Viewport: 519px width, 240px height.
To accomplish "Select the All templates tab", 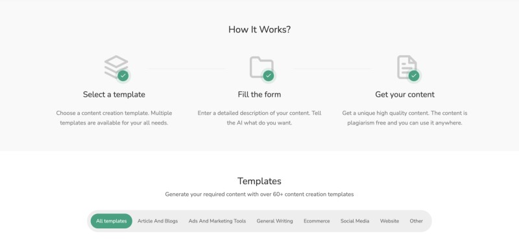I will 111,221.
